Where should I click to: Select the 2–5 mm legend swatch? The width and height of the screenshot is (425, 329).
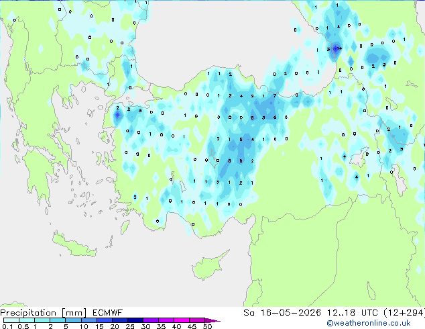click(58, 320)
